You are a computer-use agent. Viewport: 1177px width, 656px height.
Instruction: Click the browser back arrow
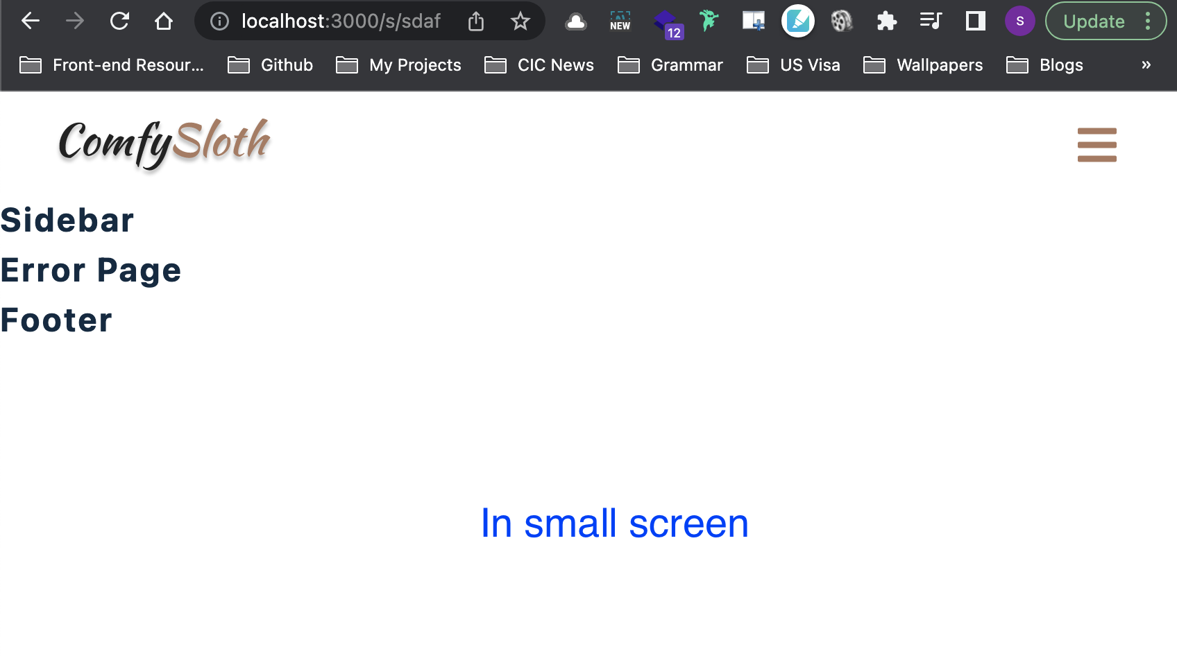pyautogui.click(x=31, y=21)
